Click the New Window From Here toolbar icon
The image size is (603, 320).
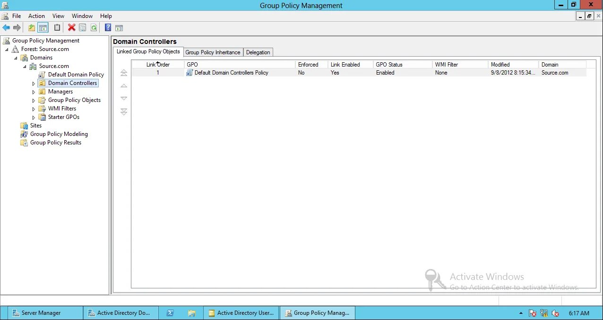pos(119,27)
